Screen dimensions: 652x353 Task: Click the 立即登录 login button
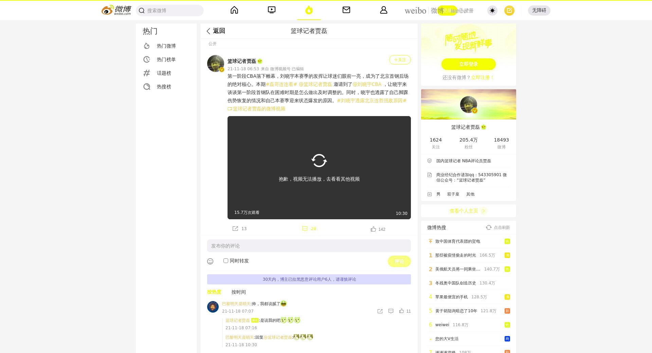click(469, 64)
